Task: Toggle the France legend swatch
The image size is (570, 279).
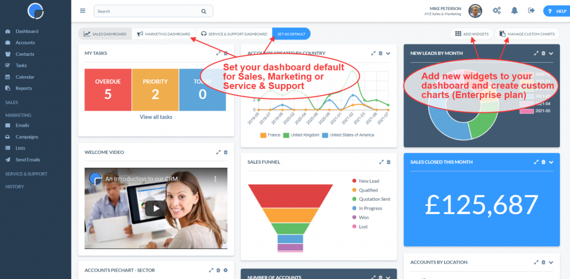Action: click(x=263, y=135)
